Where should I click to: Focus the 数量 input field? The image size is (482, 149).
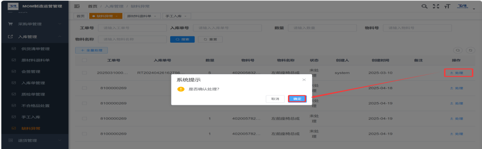pos(322,28)
